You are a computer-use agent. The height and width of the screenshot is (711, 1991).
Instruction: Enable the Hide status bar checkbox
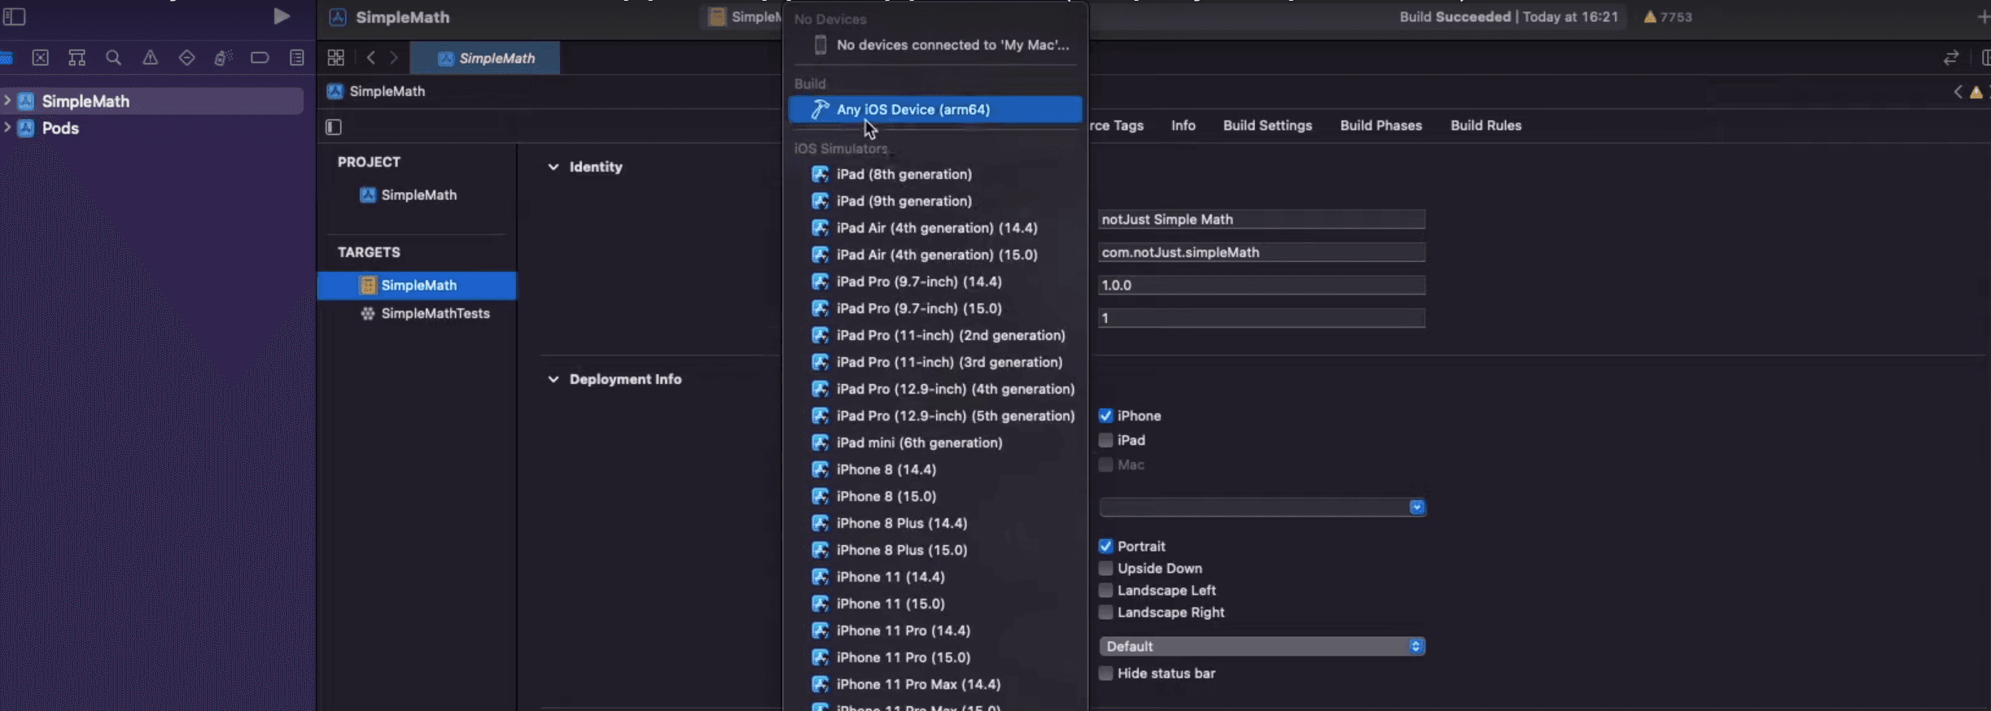[1105, 673]
